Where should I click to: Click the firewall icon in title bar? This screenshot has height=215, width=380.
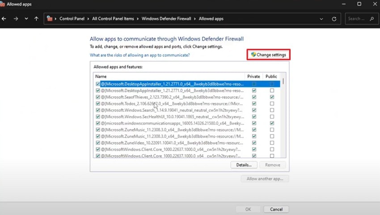point(2,4)
